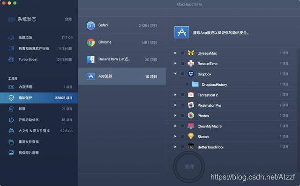Select the Fantastical 2 calendar icon
Image resolution: width=300 pixels, height=186 pixels.
[191, 95]
